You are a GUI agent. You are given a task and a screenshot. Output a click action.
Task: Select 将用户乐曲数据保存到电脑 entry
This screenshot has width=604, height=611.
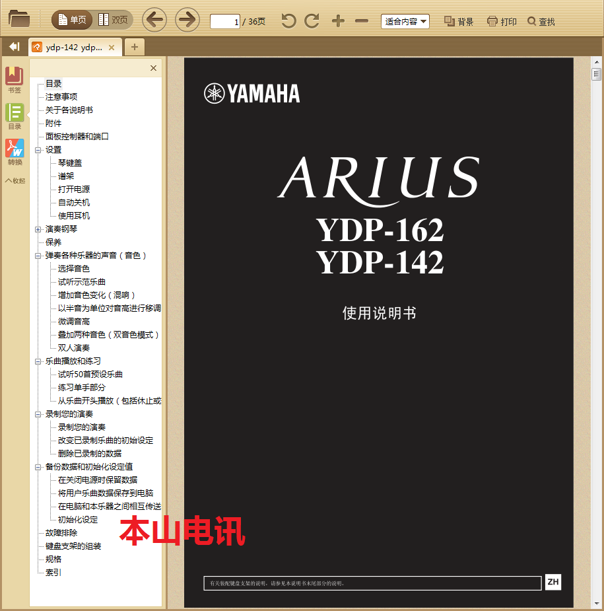coord(105,493)
